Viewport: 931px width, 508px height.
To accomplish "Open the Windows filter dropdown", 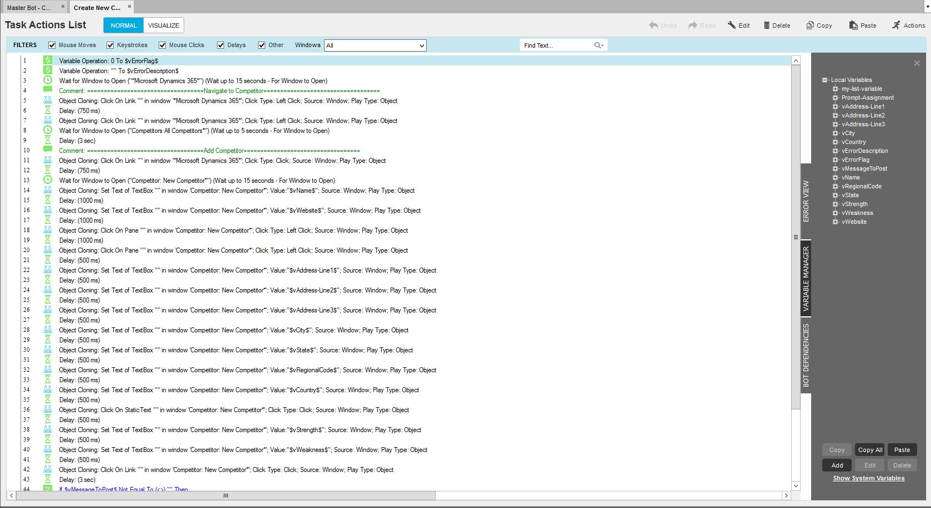I will tap(422, 45).
